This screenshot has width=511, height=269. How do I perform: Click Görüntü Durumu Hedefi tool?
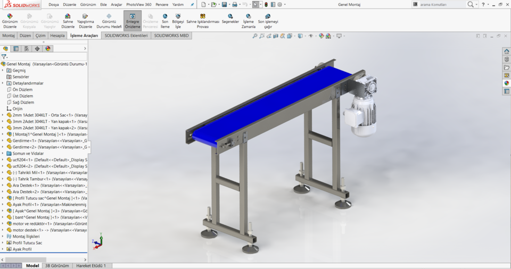click(x=109, y=21)
